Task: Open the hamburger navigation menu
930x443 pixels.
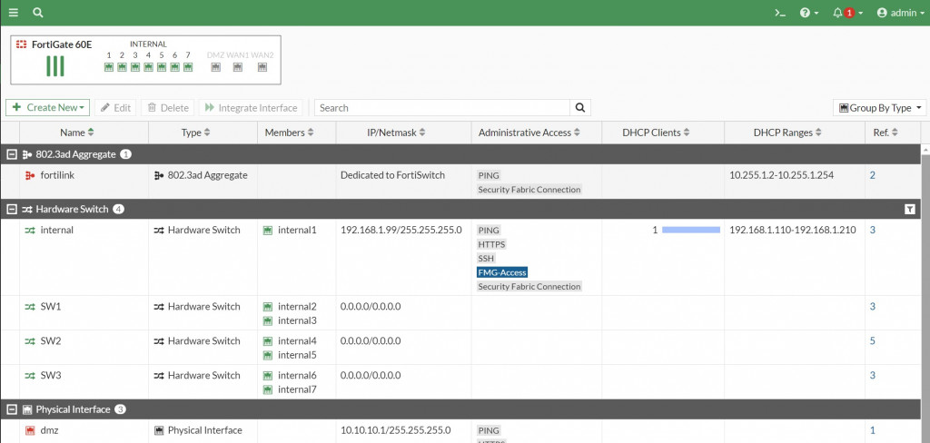Action: coord(14,13)
